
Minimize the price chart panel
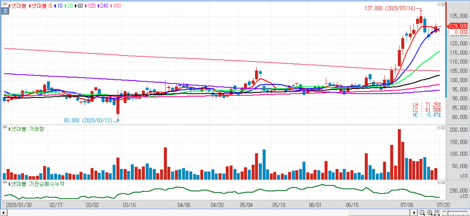pos(439,5)
